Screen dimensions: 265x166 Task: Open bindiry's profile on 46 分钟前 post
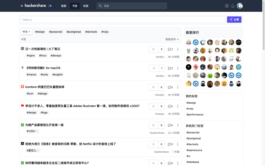point(160,57)
